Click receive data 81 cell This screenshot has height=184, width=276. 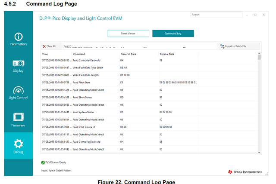[161, 97]
